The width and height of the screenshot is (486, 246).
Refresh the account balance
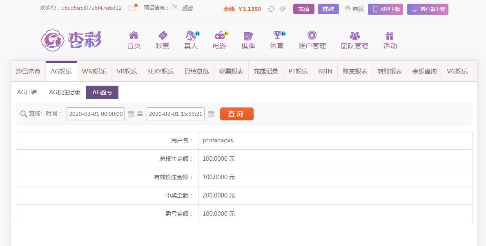point(271,9)
